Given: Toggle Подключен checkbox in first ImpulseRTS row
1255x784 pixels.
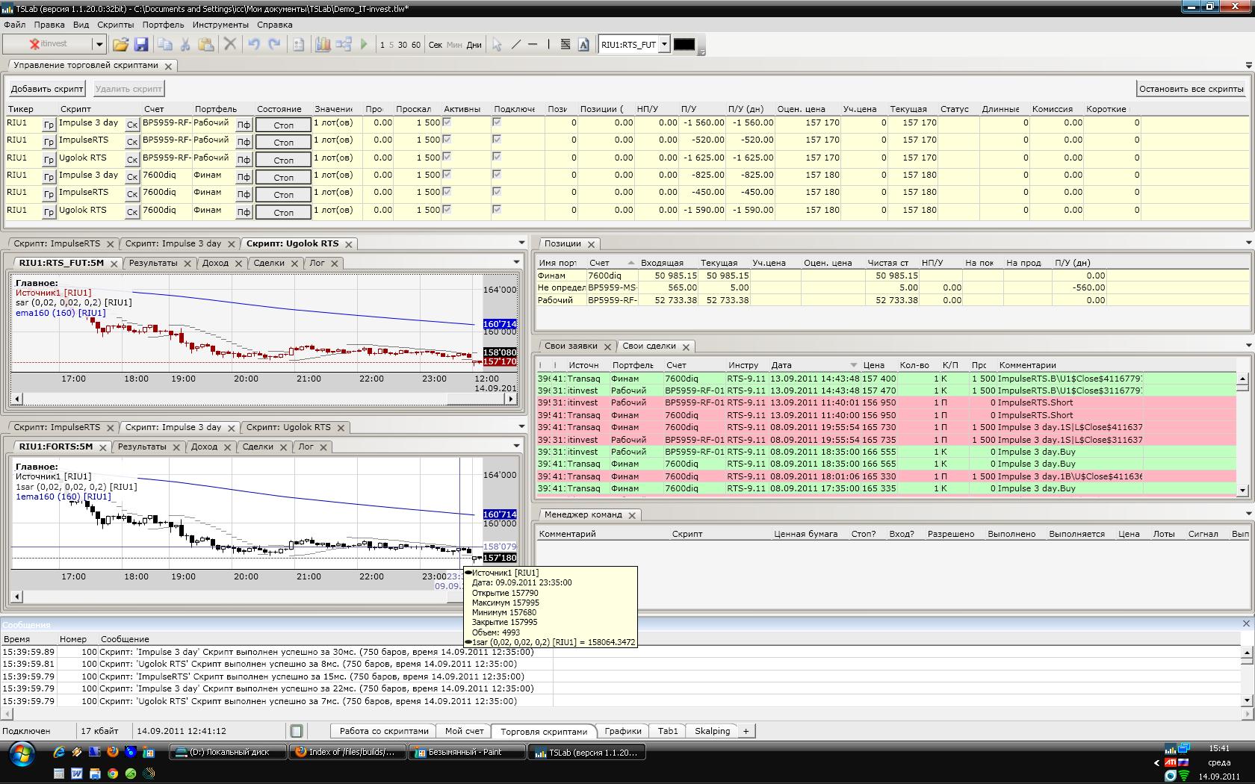Looking at the screenshot, I should (497, 140).
